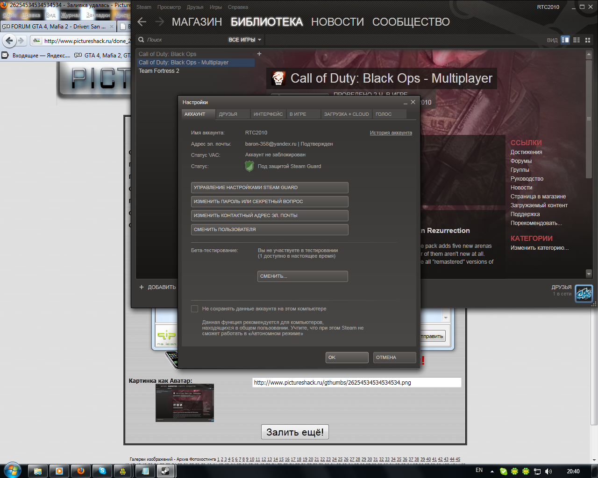This screenshot has width=598, height=478.
Task: Click Залить ещё! button on web page
Action: click(295, 432)
